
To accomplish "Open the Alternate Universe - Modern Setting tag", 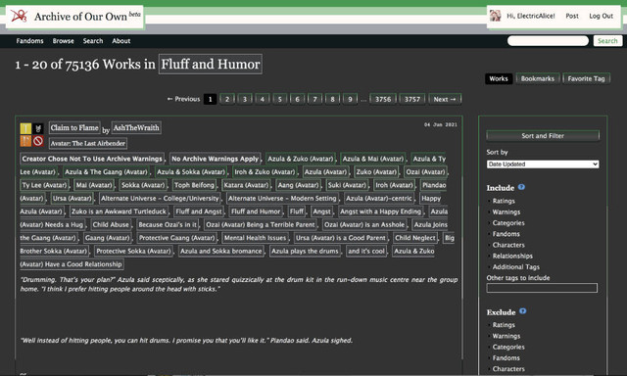I will pos(282,198).
